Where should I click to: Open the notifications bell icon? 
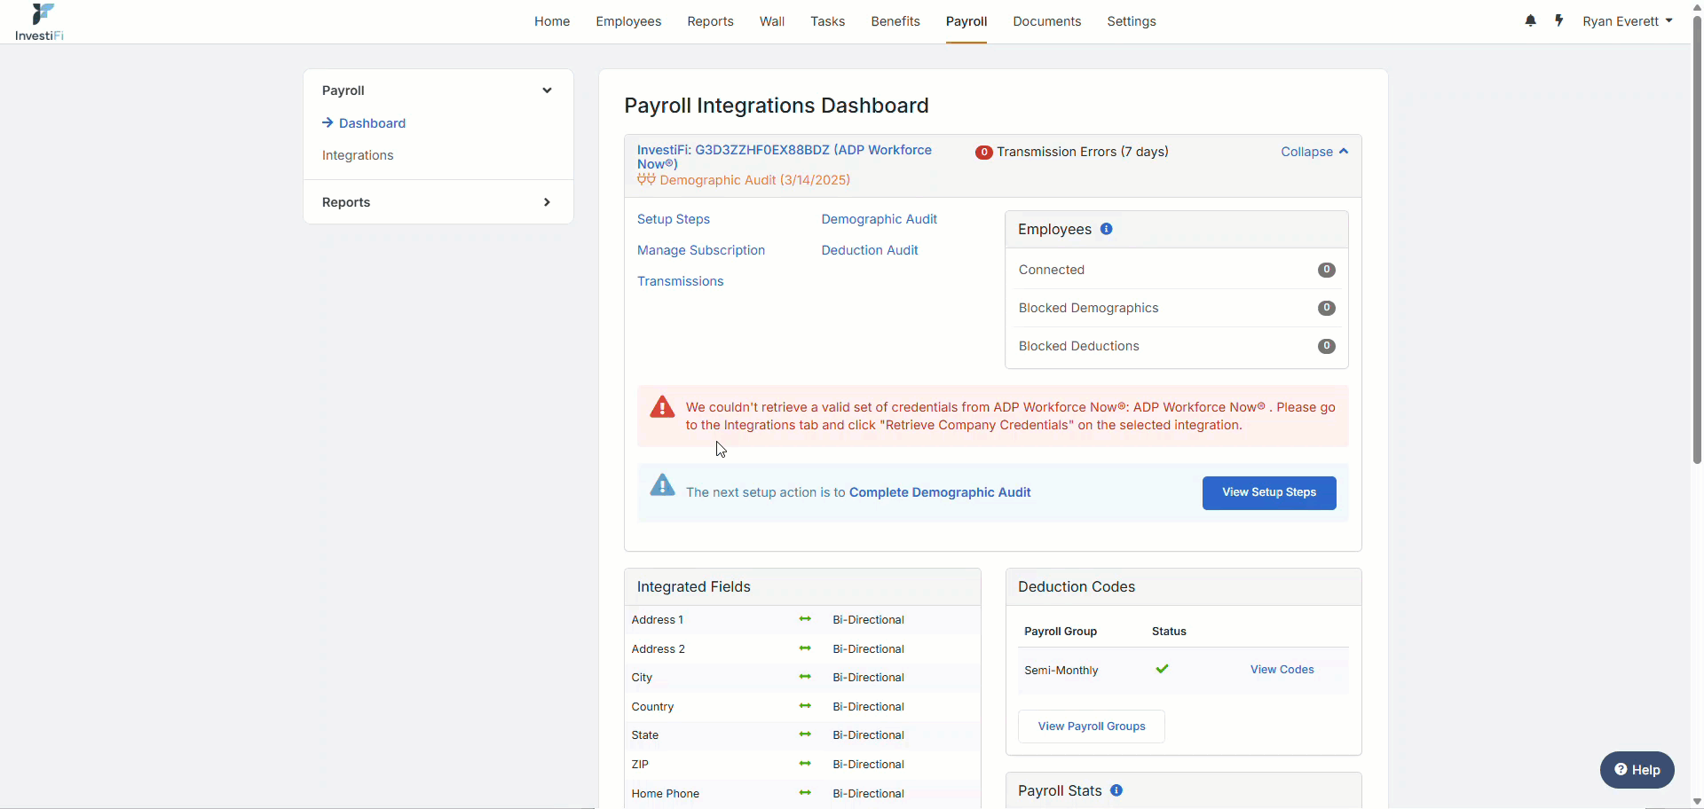1530,20
